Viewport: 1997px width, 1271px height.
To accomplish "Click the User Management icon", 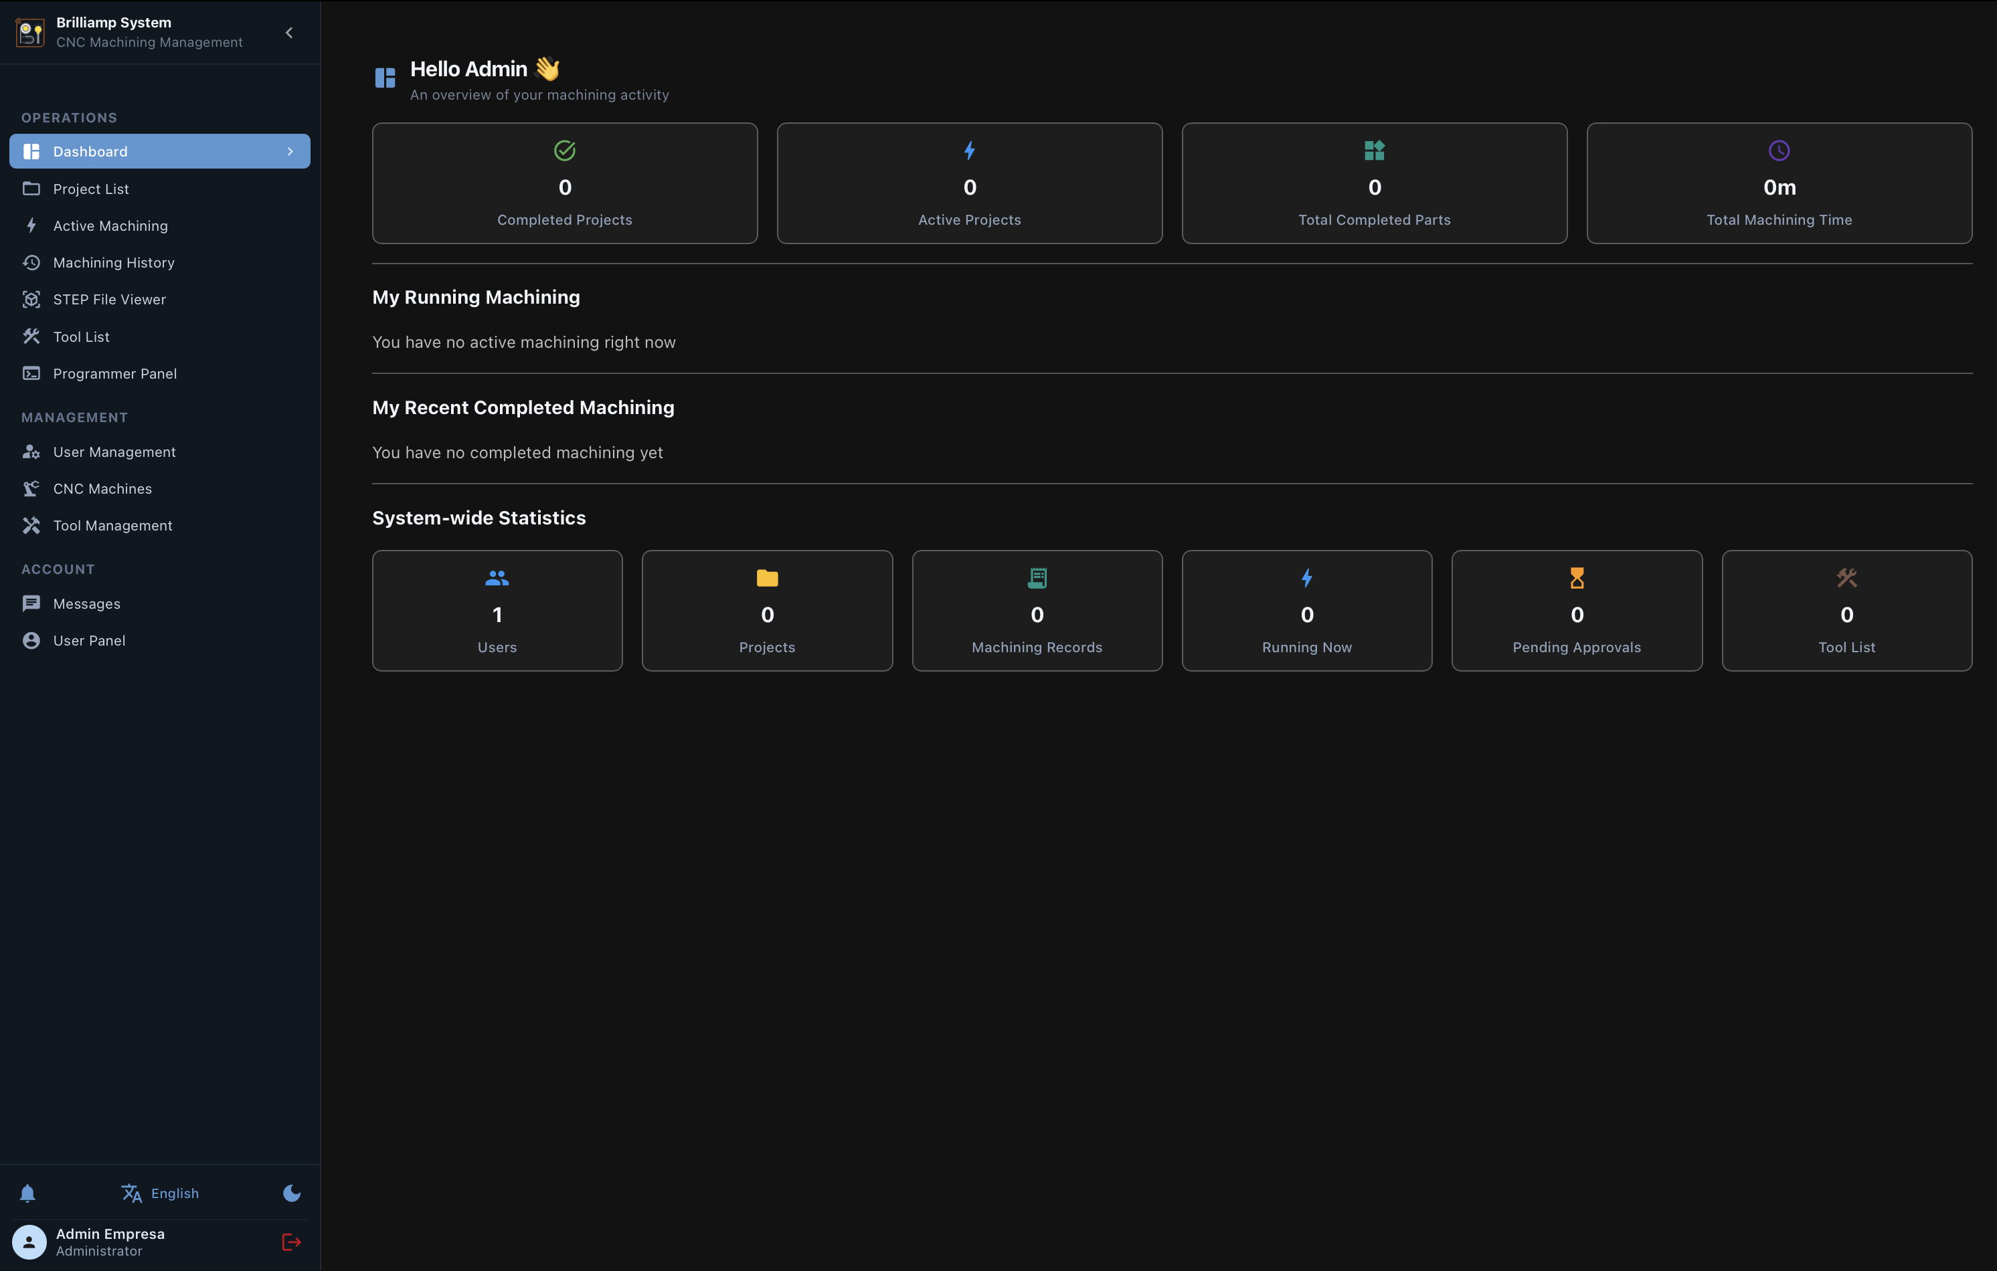I will (x=31, y=451).
